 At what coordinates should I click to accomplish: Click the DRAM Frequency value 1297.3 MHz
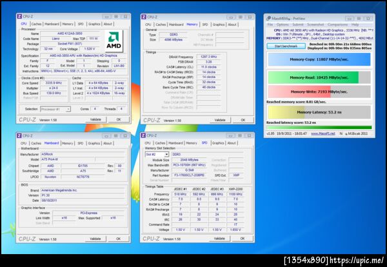[208, 57]
